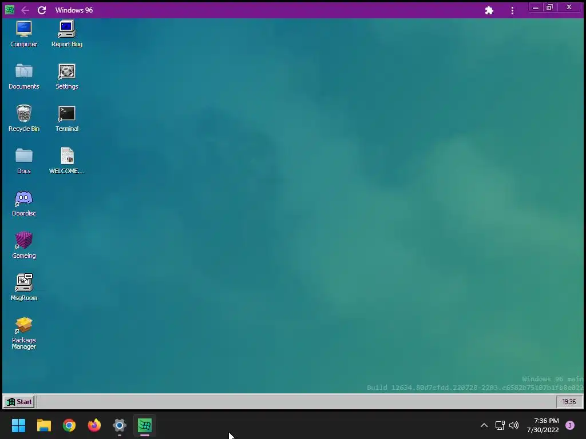Open the extensions puzzle icon

pyautogui.click(x=489, y=10)
